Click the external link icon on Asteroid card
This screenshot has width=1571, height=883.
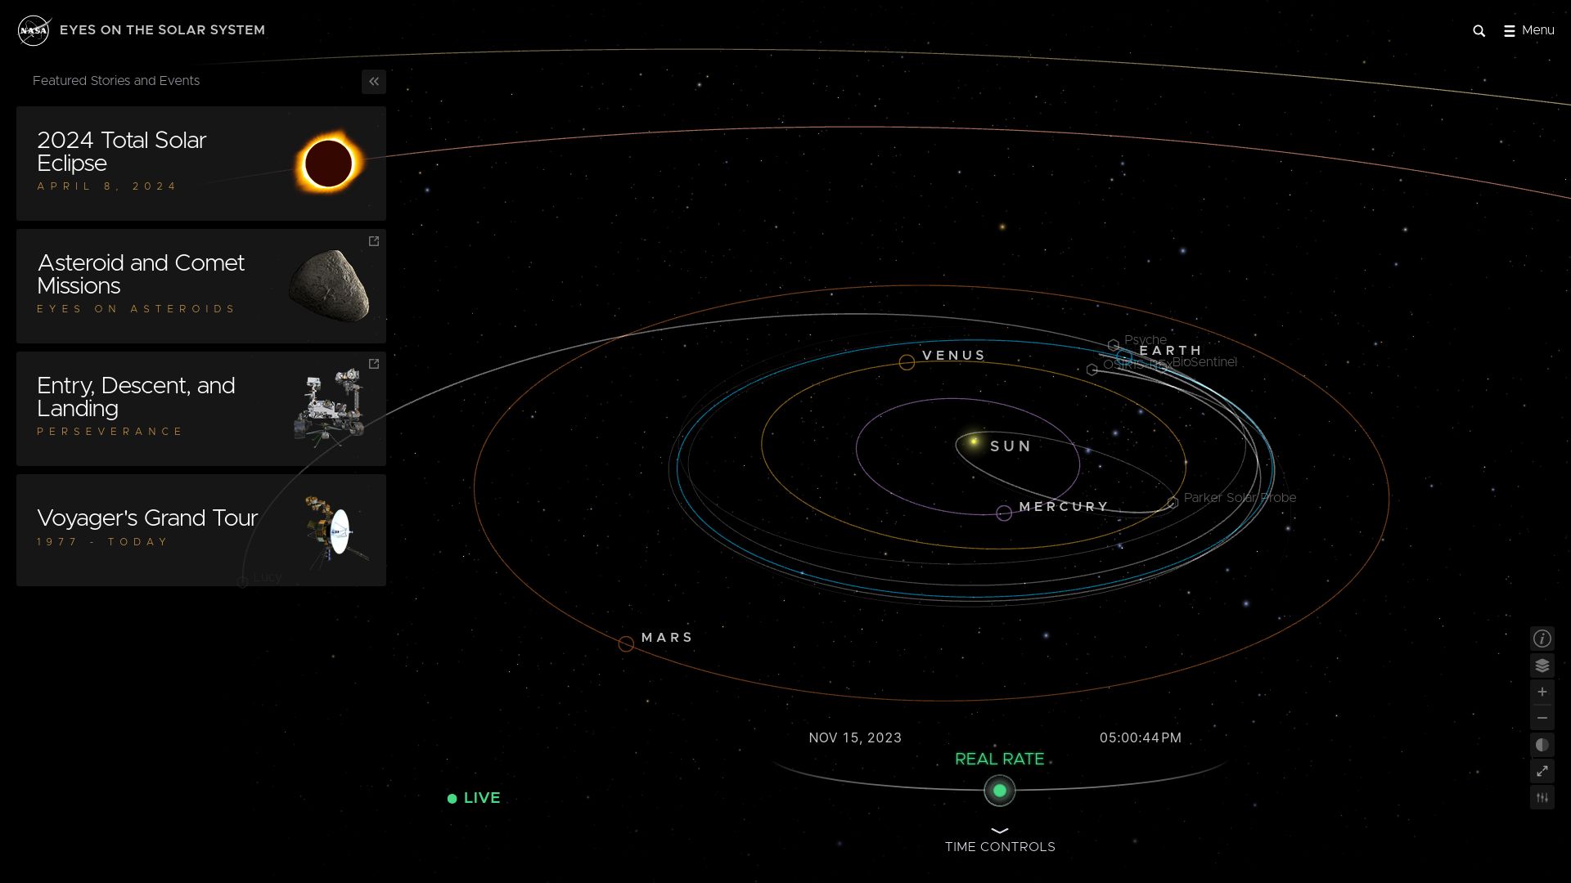[x=374, y=241]
